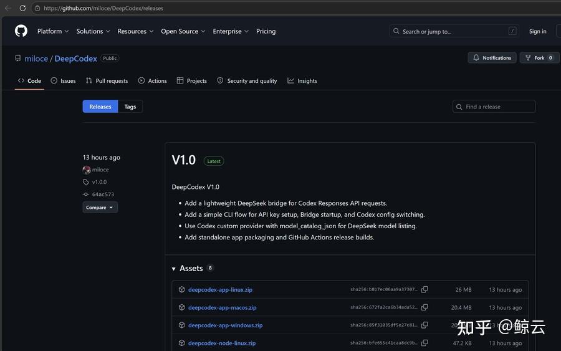561x351 pixels.
Task: Open the Projects tab
Action: click(x=192, y=81)
